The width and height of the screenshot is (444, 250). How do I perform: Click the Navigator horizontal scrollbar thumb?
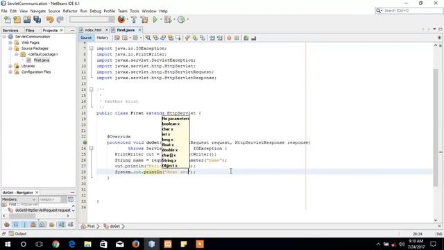pyautogui.click(x=22, y=216)
